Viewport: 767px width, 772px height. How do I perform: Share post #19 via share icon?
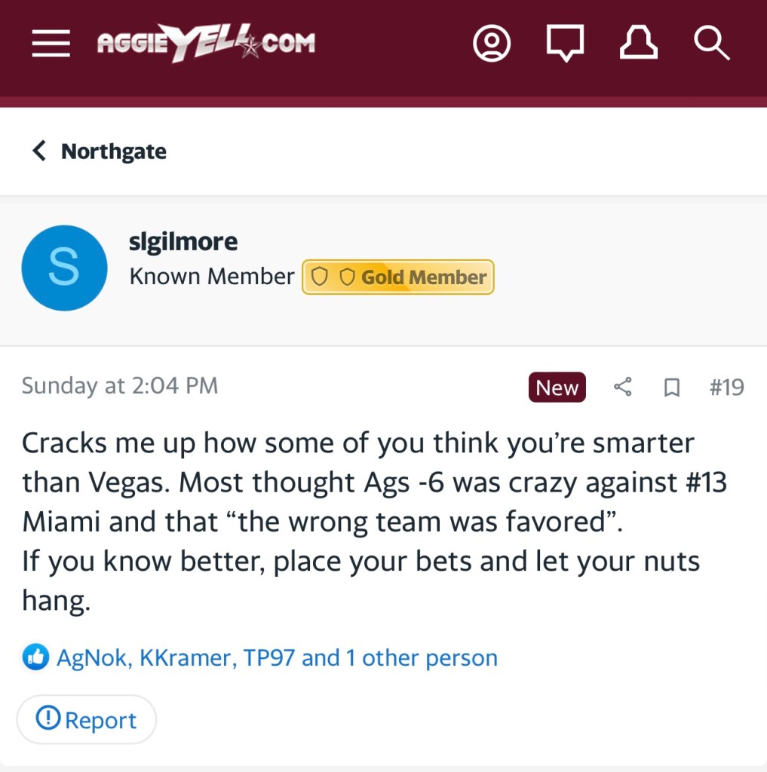pos(622,388)
